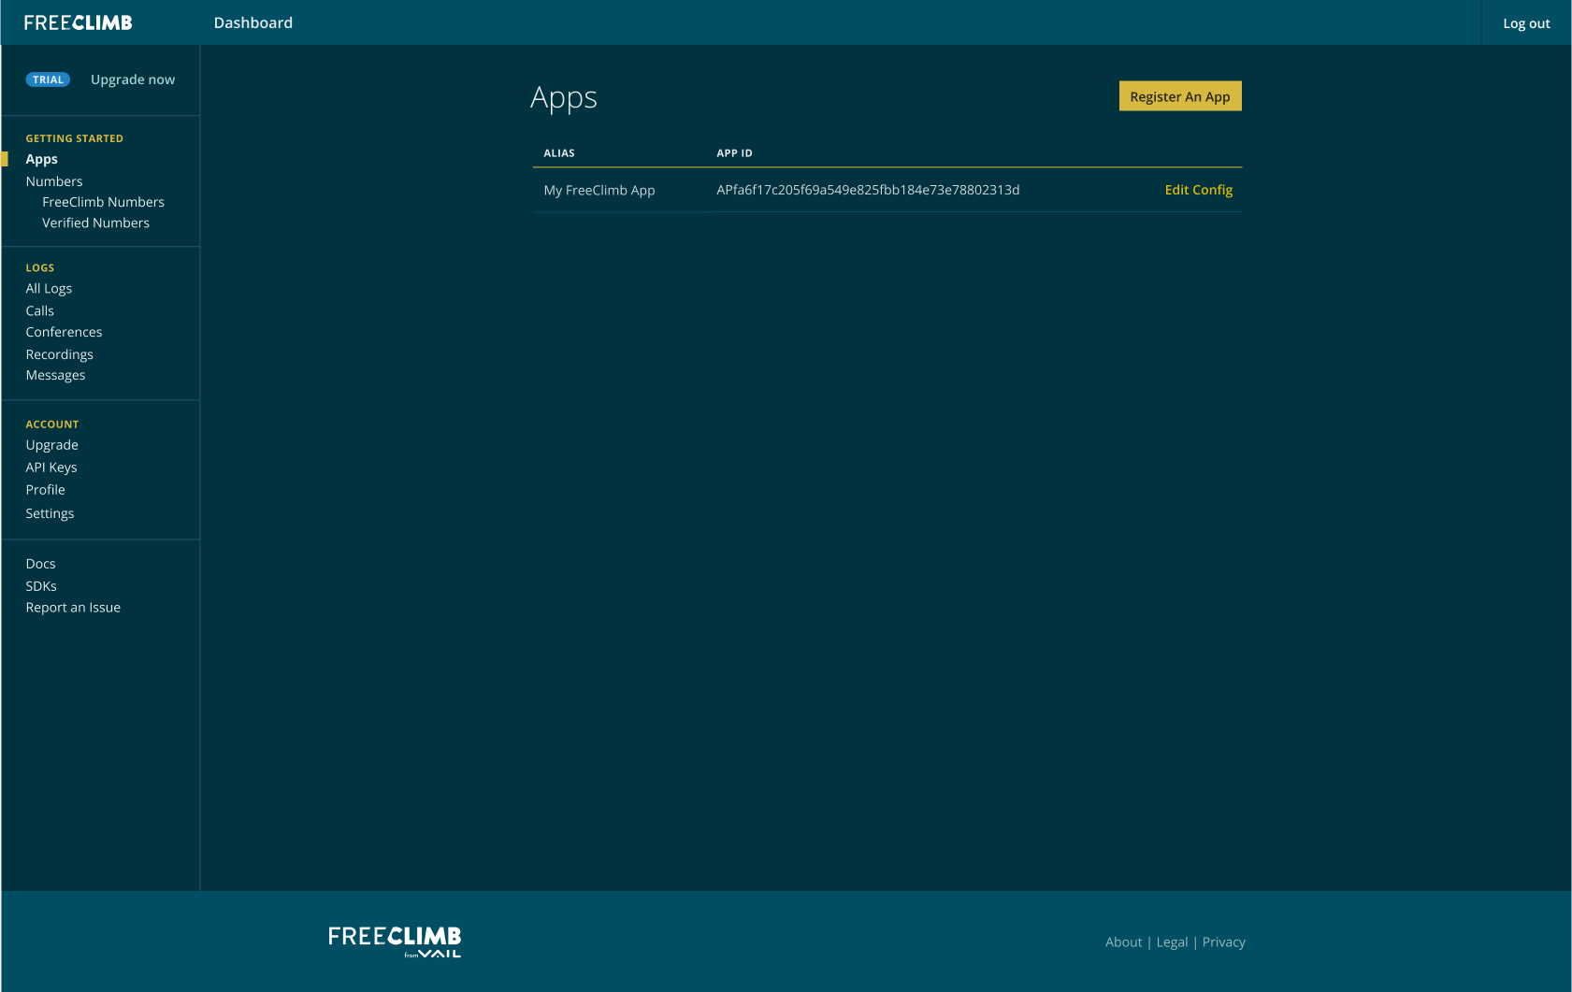Screen dimensions: 1572x992
Task: Click Edit Config for My FreeClimb App
Action: click(1199, 190)
